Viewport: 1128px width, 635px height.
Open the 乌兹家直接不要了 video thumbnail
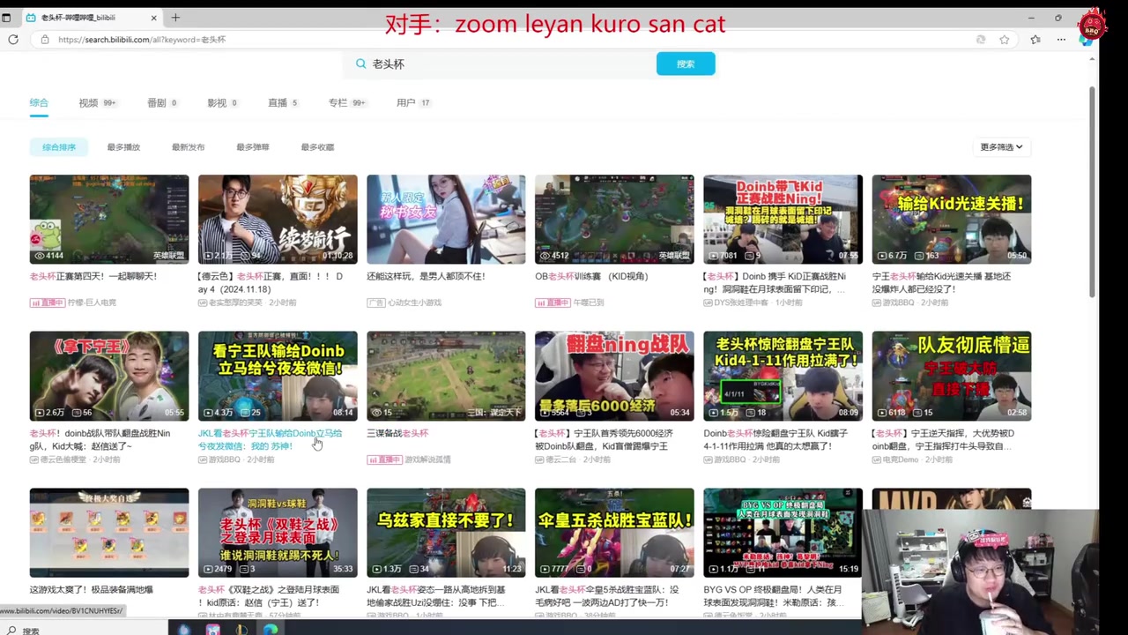pyautogui.click(x=446, y=533)
